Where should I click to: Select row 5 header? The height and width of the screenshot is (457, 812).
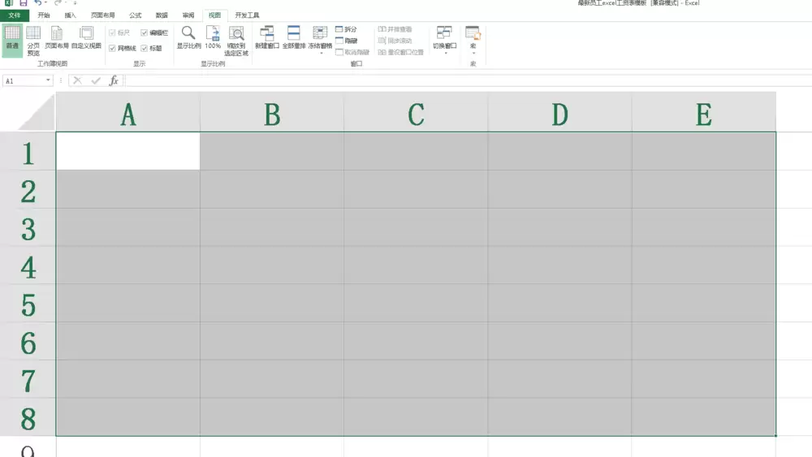pos(28,304)
